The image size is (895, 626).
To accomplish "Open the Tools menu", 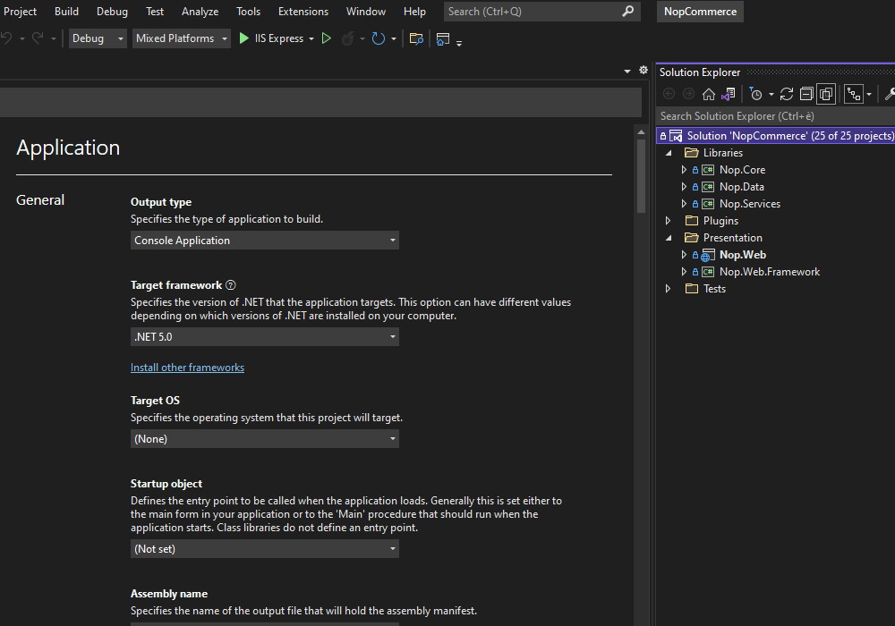I will 248,12.
